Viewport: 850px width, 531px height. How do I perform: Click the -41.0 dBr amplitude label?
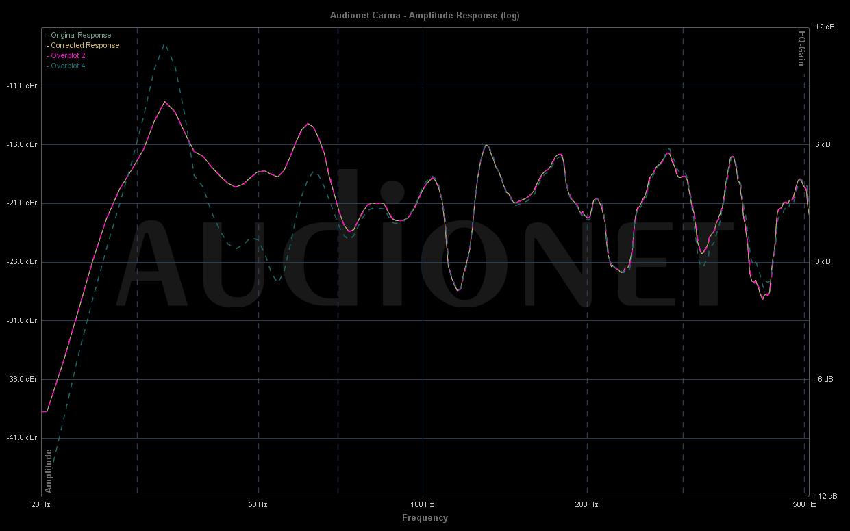[x=21, y=437]
